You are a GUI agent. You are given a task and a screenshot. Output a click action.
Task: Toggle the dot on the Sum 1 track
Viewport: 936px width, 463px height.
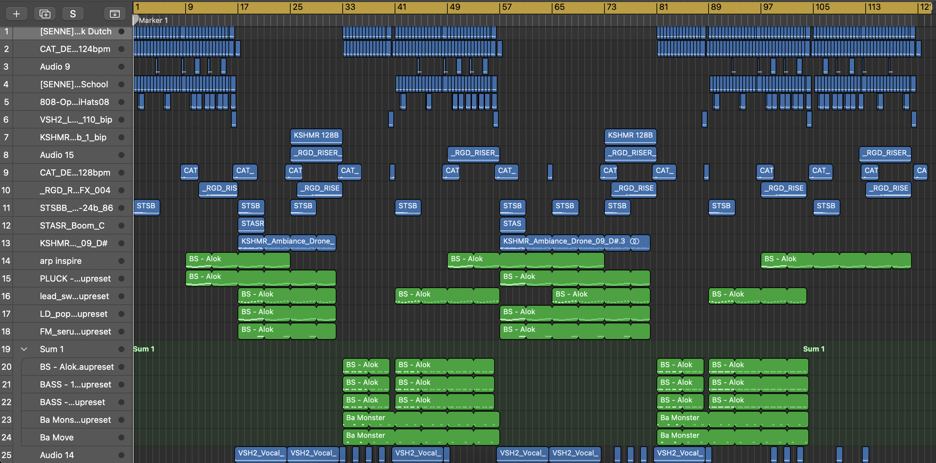click(x=121, y=349)
